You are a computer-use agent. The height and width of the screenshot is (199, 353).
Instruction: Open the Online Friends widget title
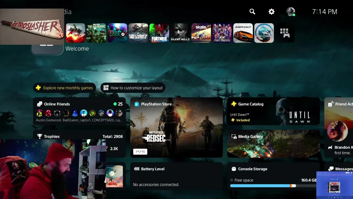[x=57, y=104]
